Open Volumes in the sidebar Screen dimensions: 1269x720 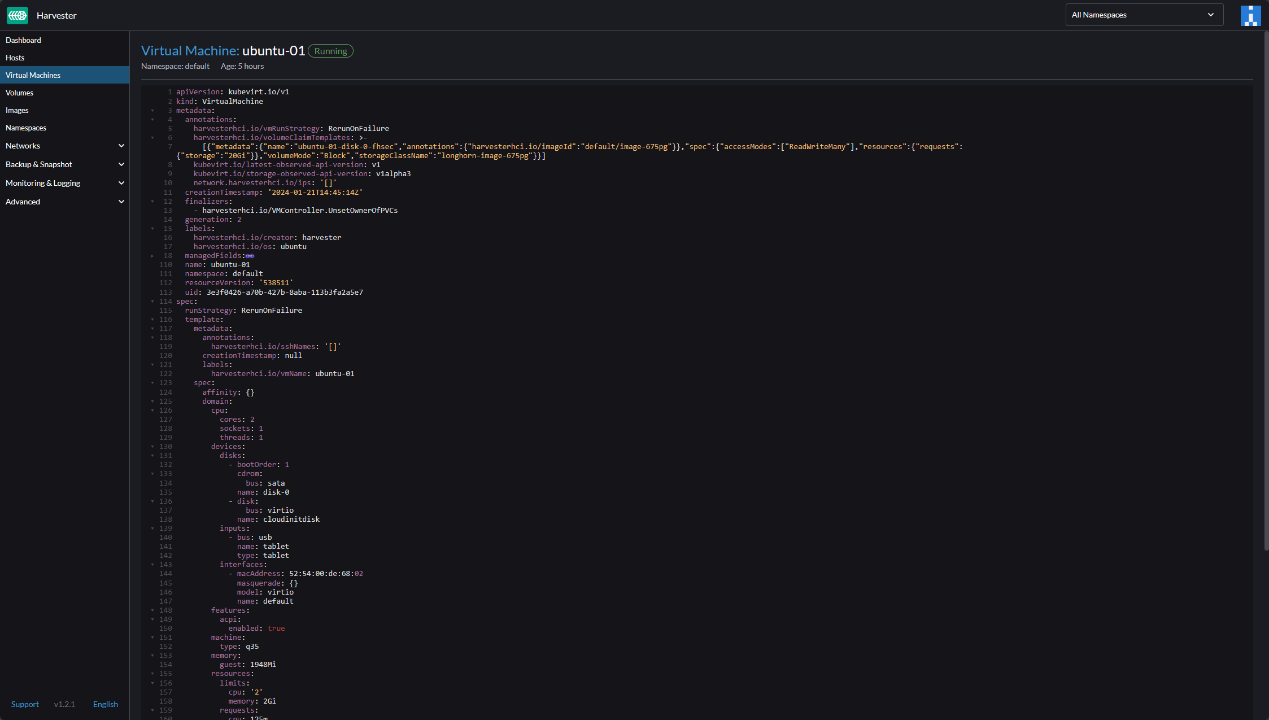(20, 93)
